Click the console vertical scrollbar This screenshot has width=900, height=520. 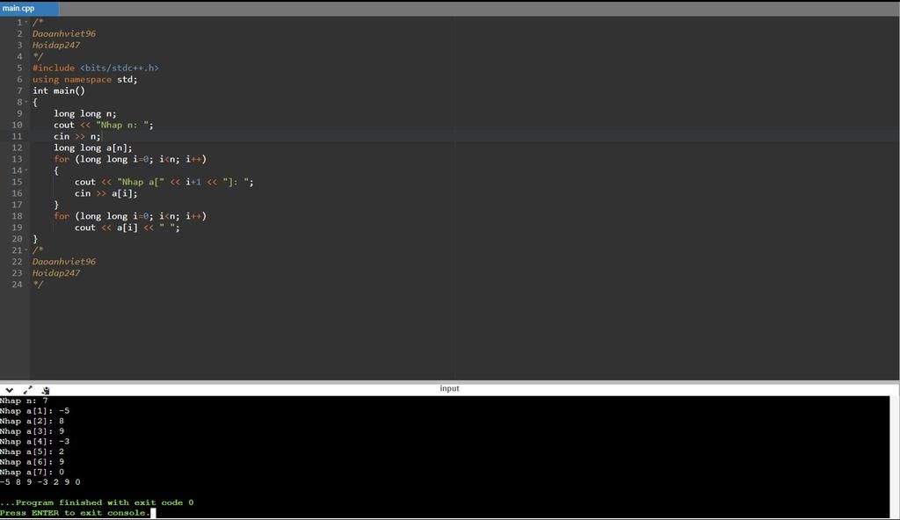tap(895, 456)
